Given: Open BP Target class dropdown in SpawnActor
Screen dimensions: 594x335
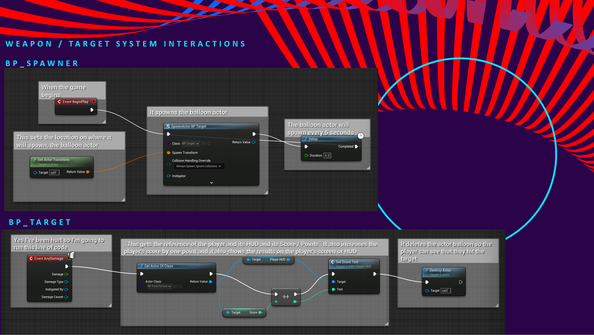Looking at the screenshot, I should (190, 144).
